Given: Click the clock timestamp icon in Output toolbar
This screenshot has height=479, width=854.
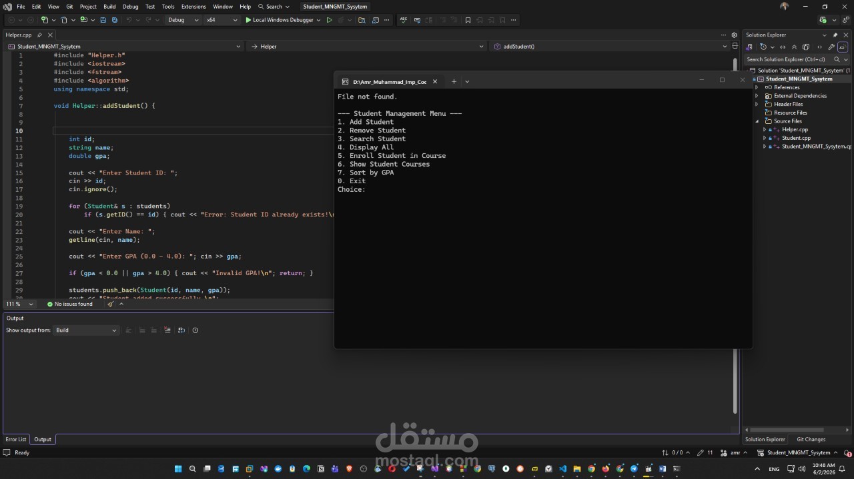Looking at the screenshot, I should [195, 330].
